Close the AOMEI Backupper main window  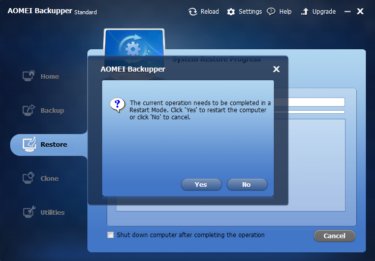pyautogui.click(x=360, y=11)
